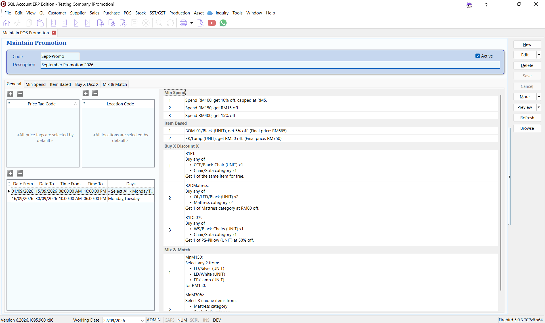This screenshot has height=323, width=545.
Task: Jump to the last record
Action: [x=87, y=23]
